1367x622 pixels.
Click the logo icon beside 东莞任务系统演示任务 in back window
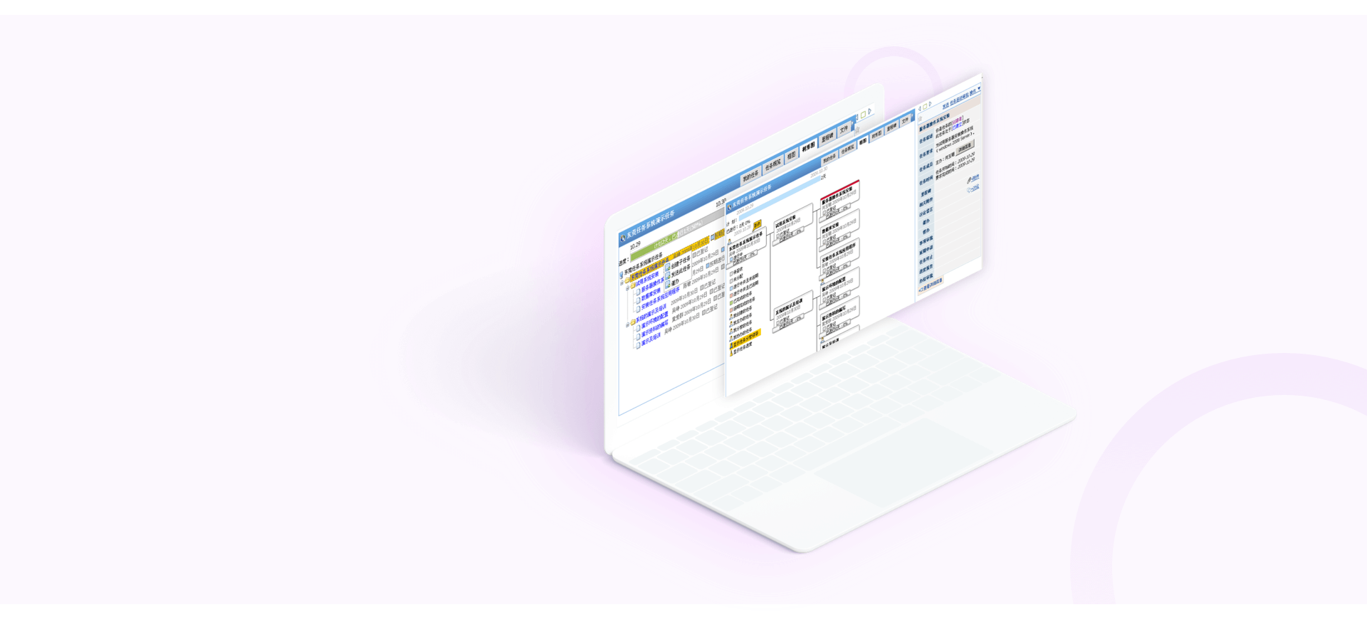[623, 238]
